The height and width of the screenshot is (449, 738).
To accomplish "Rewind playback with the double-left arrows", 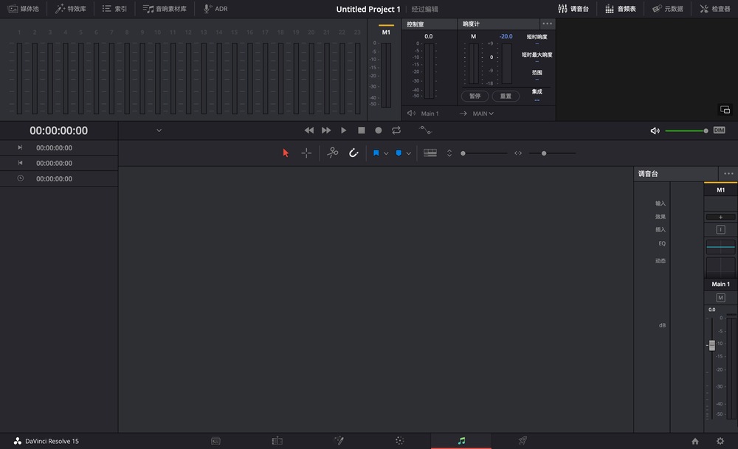I will (x=308, y=130).
